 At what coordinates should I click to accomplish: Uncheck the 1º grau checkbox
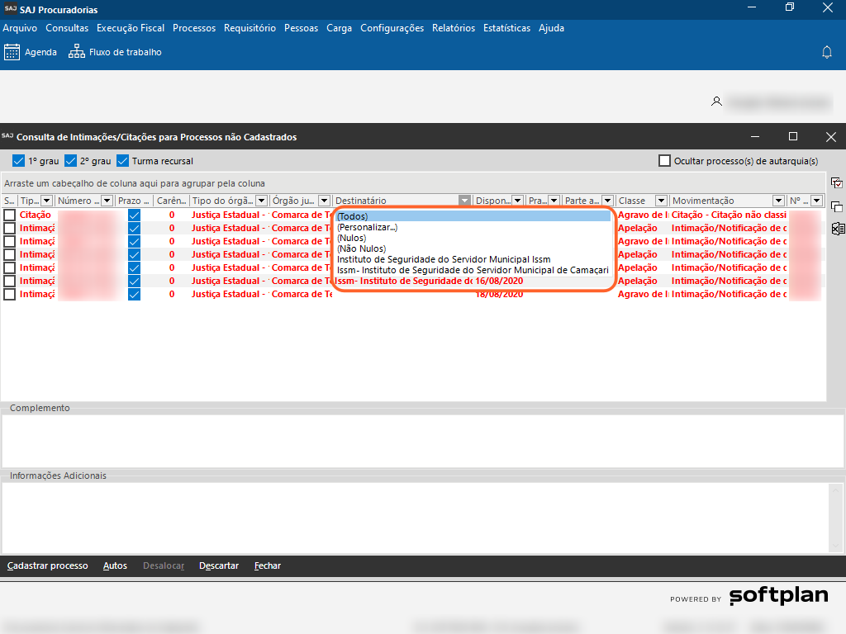[19, 161]
